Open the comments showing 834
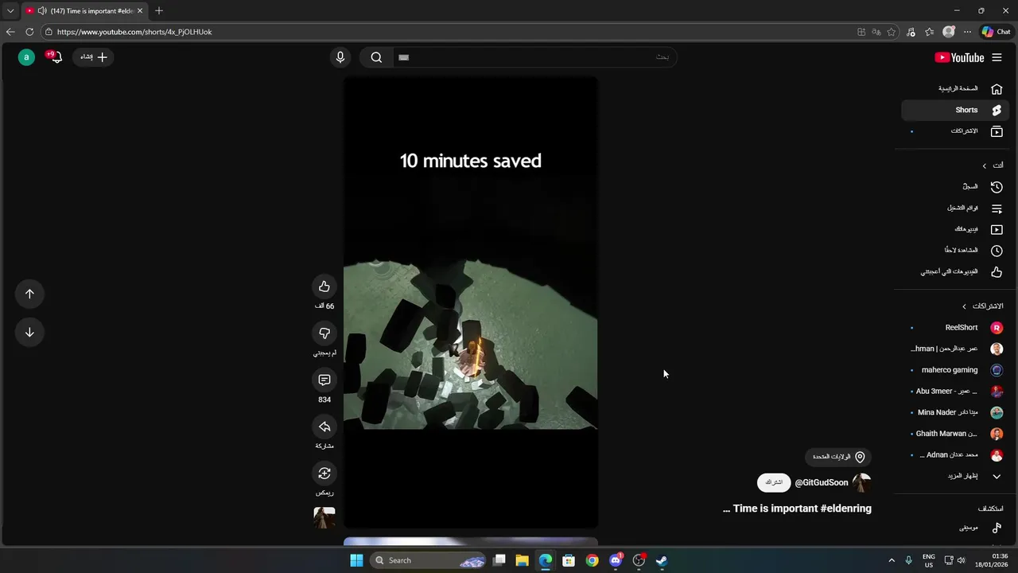Image resolution: width=1018 pixels, height=573 pixels. click(324, 380)
